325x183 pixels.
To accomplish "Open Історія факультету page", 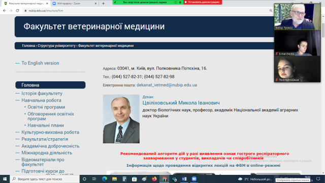I will pyautogui.click(x=42, y=94).
